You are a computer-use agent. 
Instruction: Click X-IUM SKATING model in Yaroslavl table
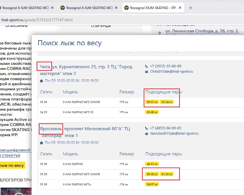point(73,164)
